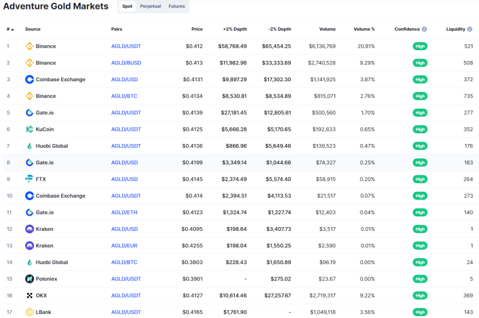
Task: Select the liquidity value 735
Action: click(468, 96)
